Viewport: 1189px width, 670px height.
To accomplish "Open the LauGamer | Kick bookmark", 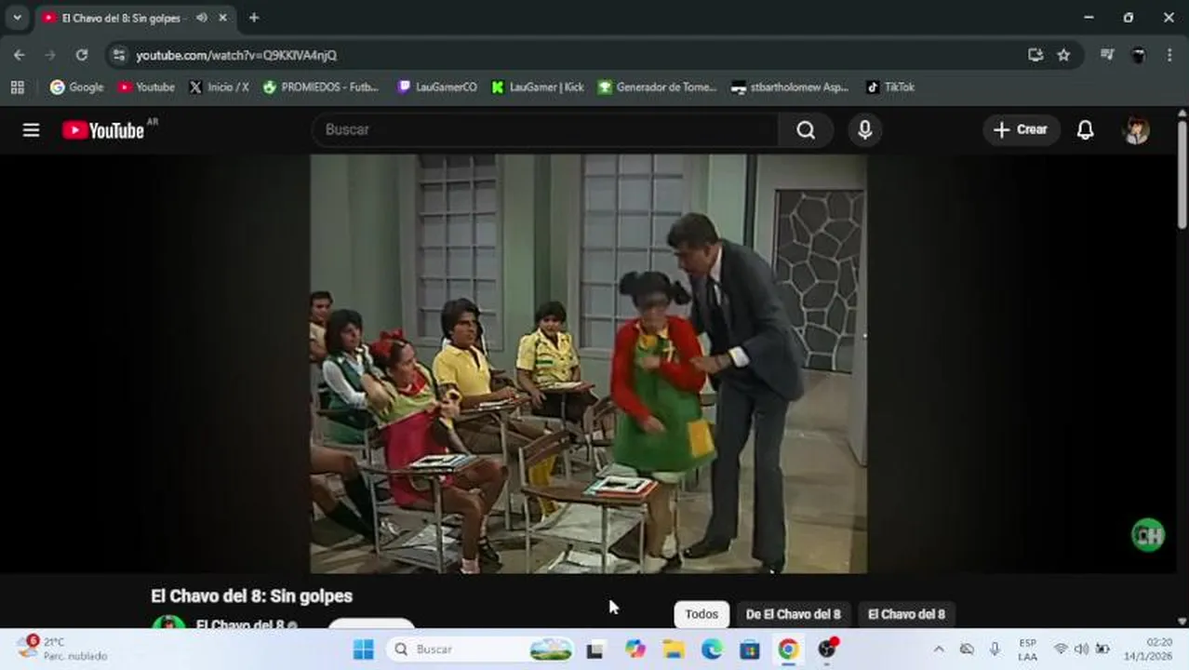I will [538, 87].
